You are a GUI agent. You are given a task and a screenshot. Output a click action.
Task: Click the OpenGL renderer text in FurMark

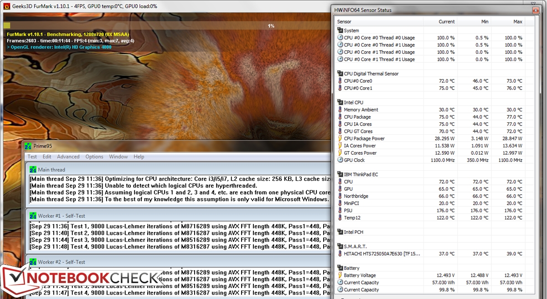click(60, 47)
